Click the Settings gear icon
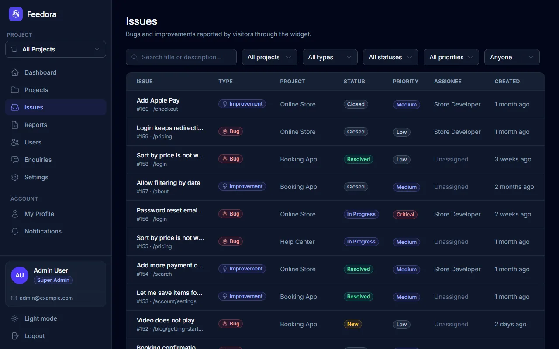This screenshot has width=559, height=349. click(x=15, y=177)
